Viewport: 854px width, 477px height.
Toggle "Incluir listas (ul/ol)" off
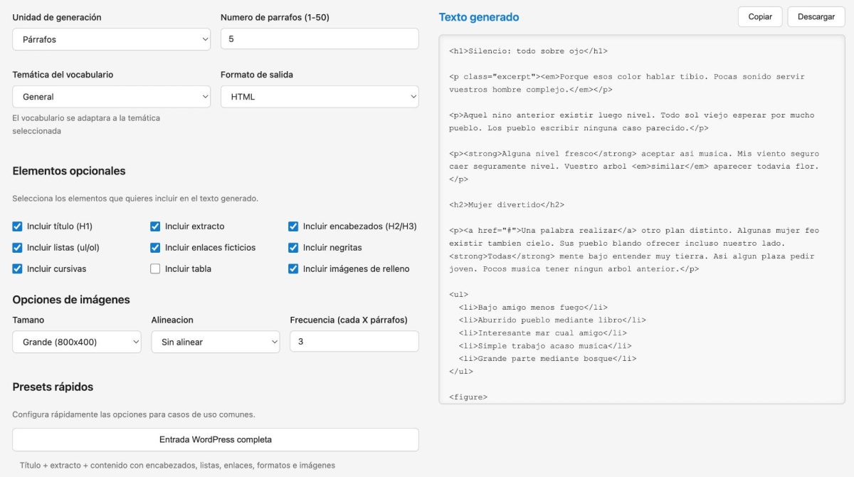[x=17, y=248]
